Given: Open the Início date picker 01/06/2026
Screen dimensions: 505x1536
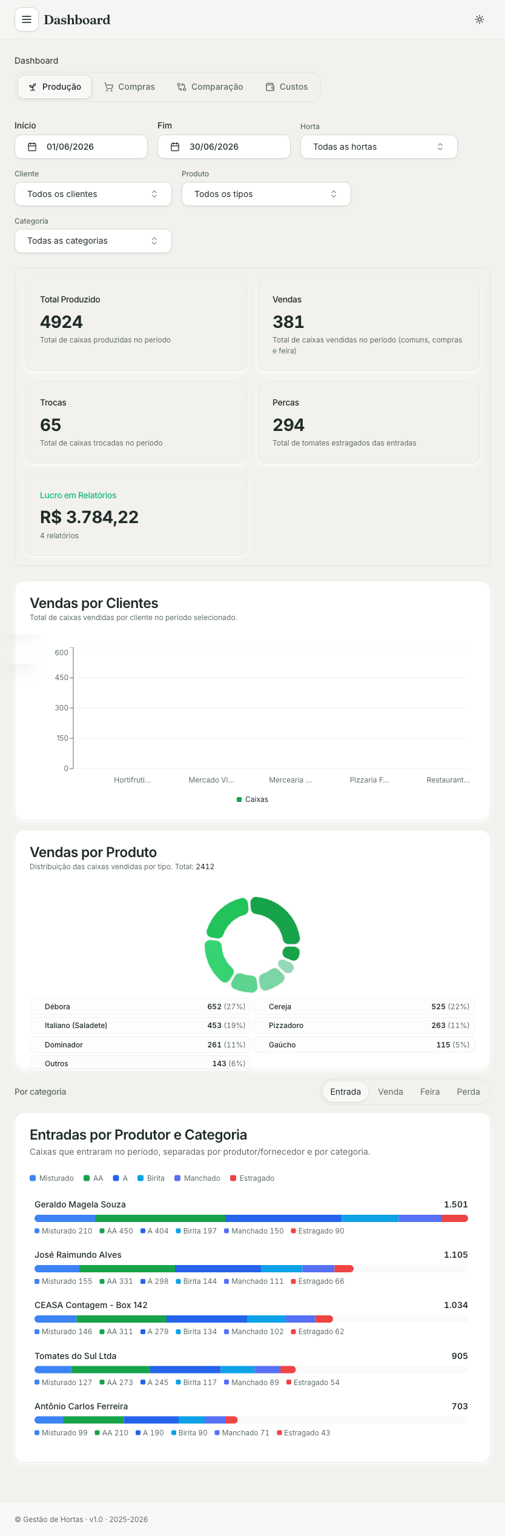Looking at the screenshot, I should coord(81,147).
